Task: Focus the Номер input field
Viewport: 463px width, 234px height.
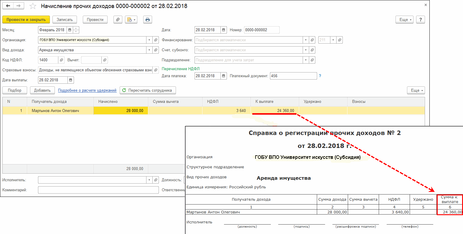Action: [x=262, y=30]
